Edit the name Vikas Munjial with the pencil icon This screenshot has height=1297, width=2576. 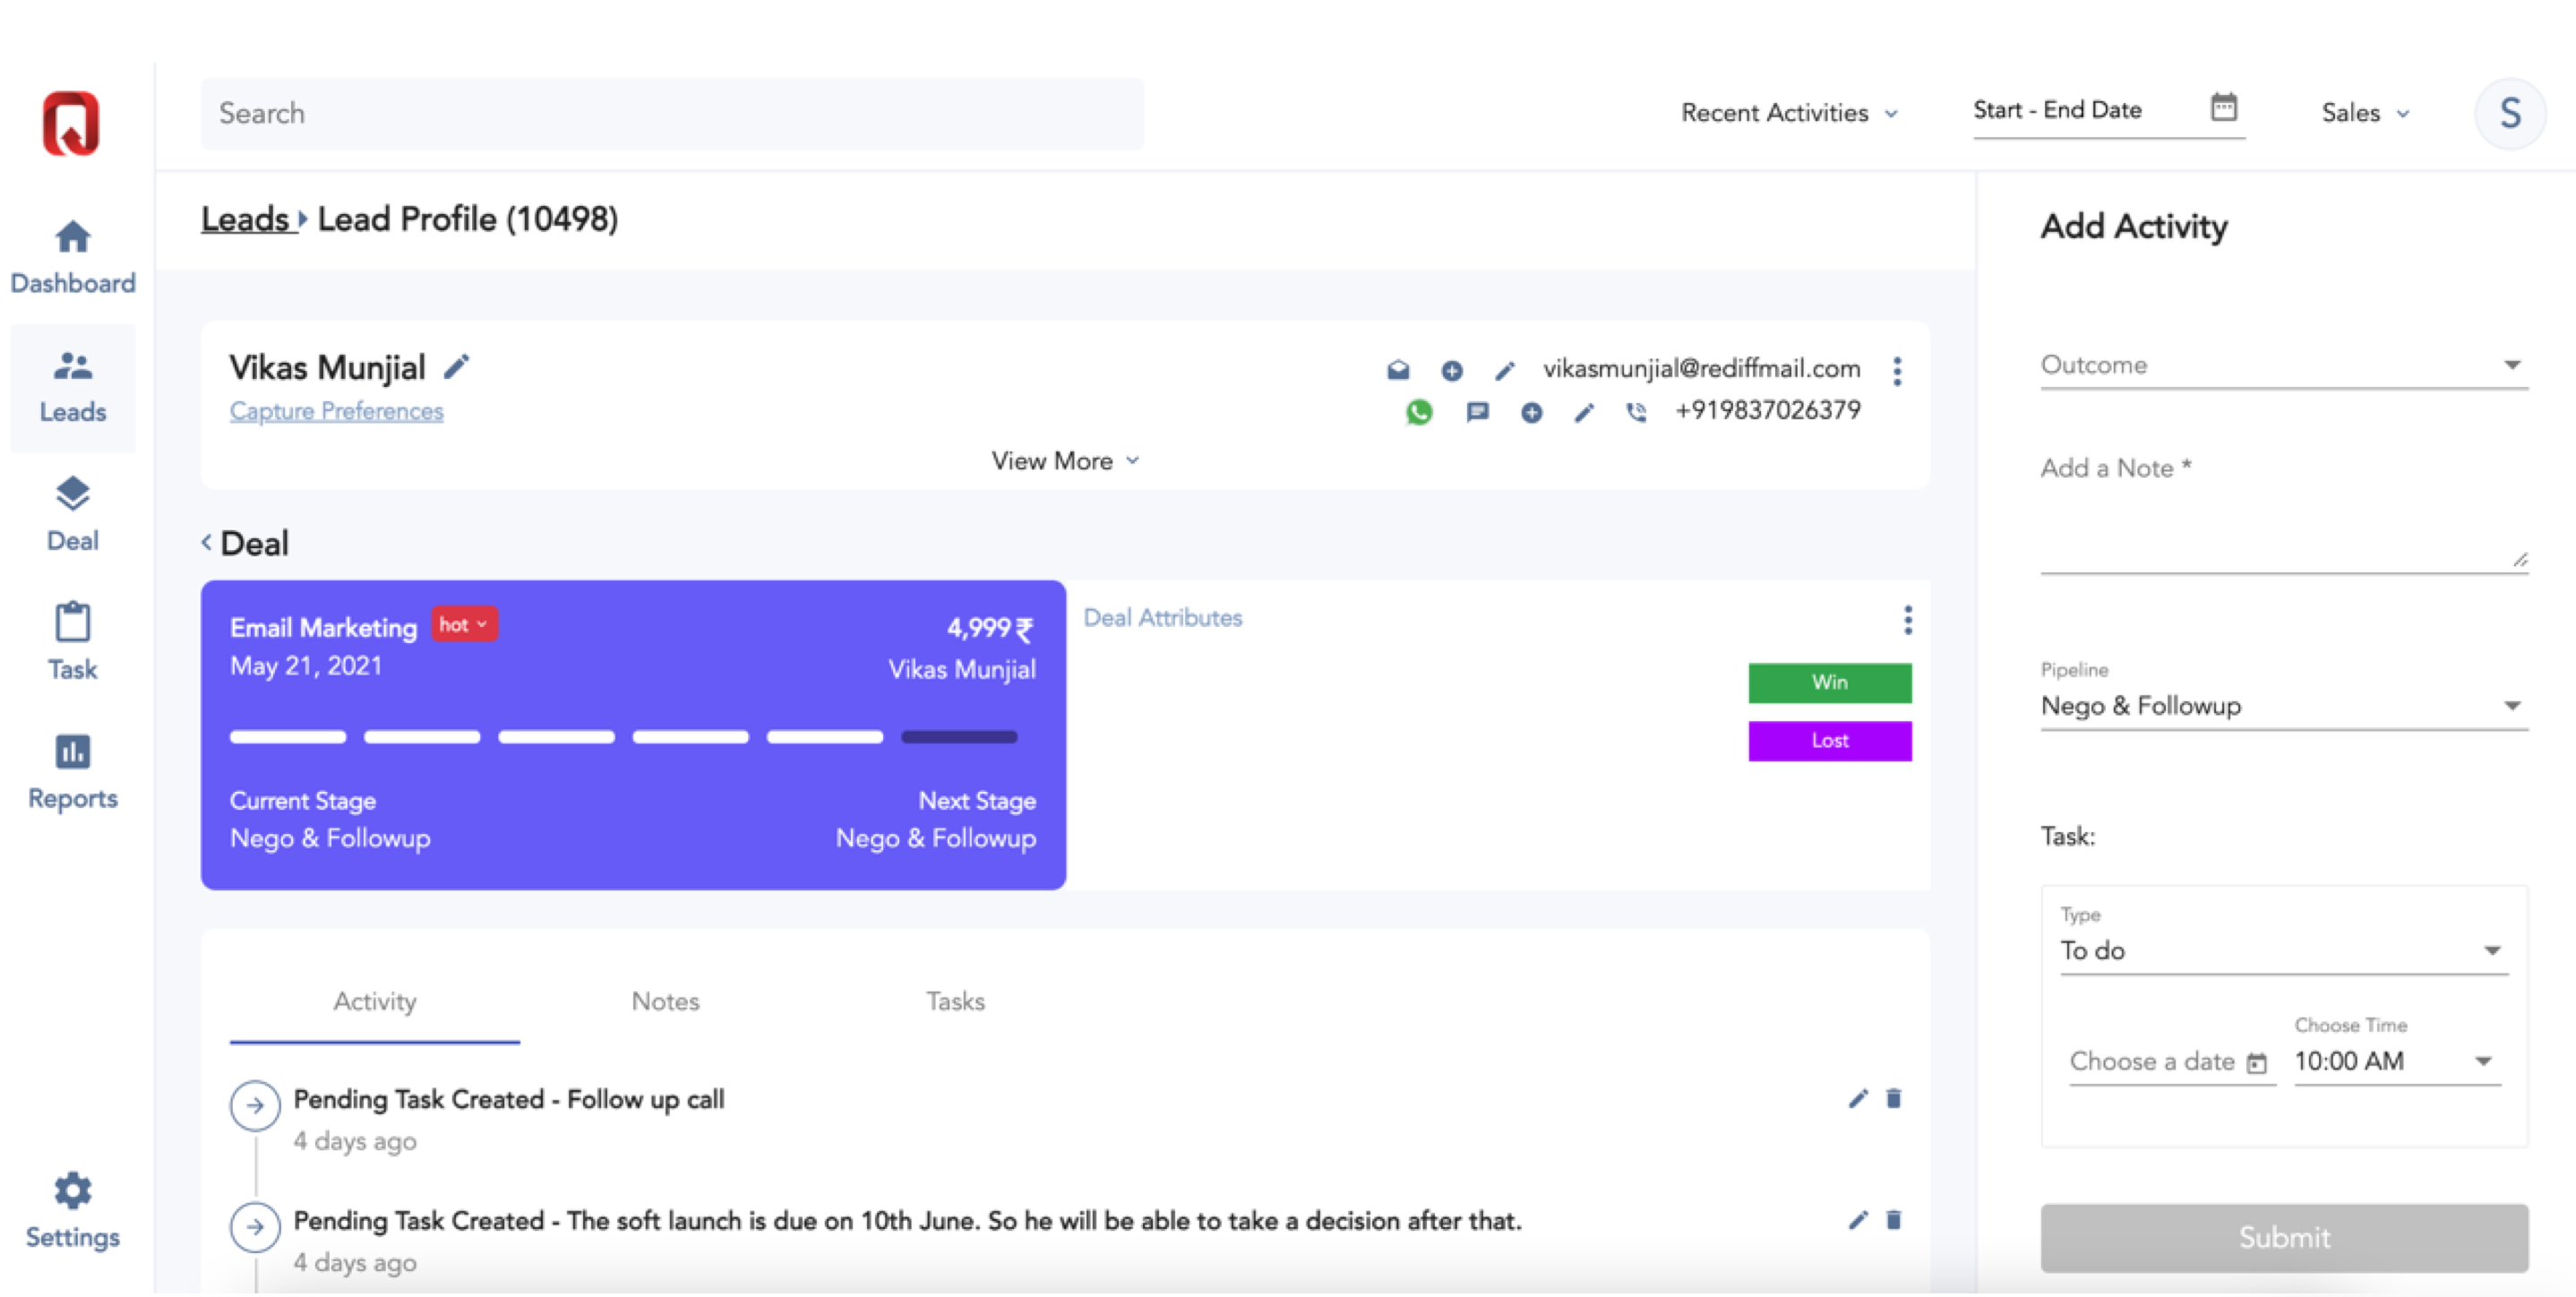(x=456, y=367)
